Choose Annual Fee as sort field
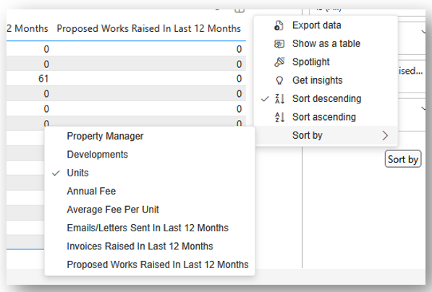The height and width of the screenshot is (292, 432). coord(150,191)
